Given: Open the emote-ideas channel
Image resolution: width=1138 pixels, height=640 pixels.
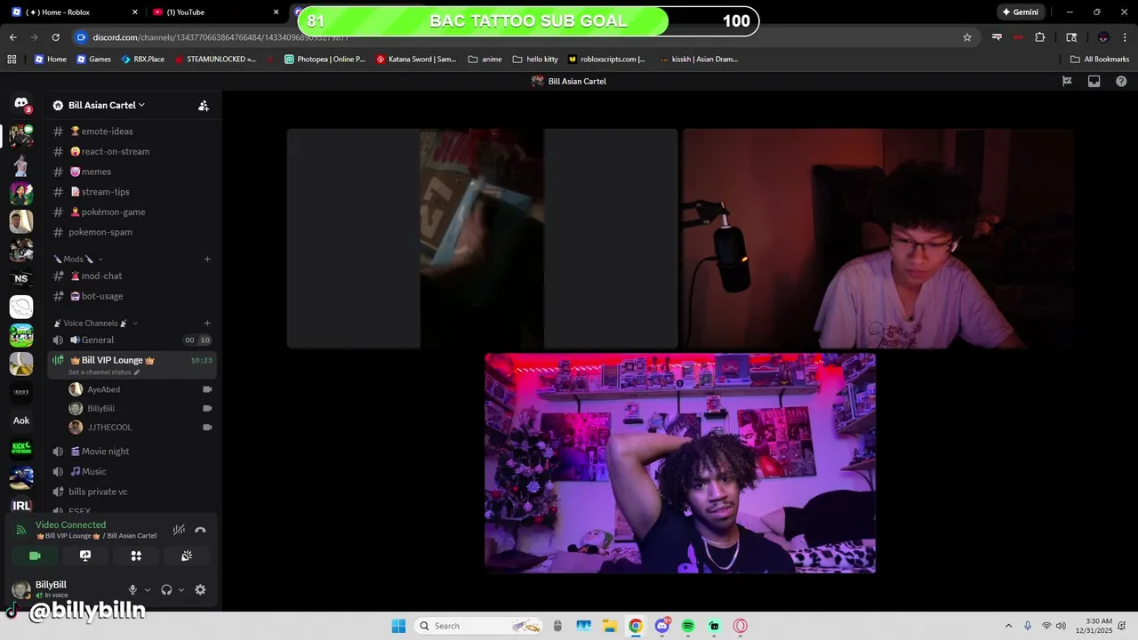Looking at the screenshot, I should (133, 132).
